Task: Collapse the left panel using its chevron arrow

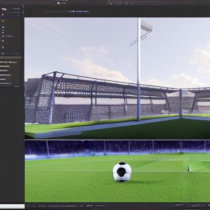Action: [18, 15]
